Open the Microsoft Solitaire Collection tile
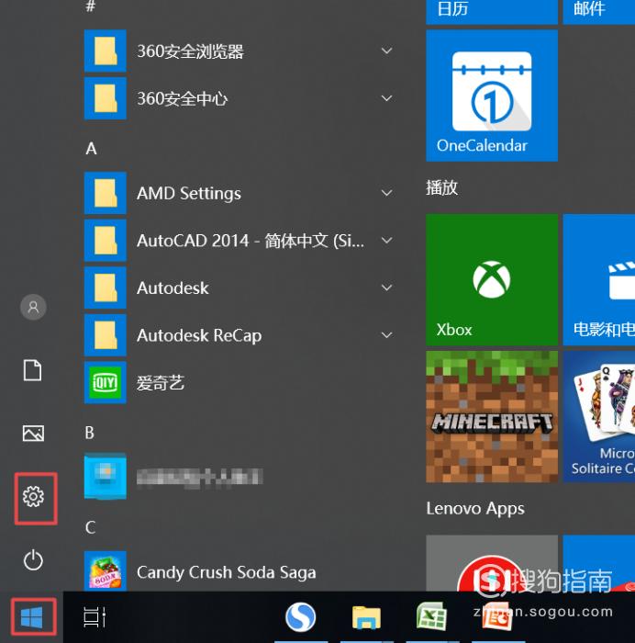 [599, 417]
